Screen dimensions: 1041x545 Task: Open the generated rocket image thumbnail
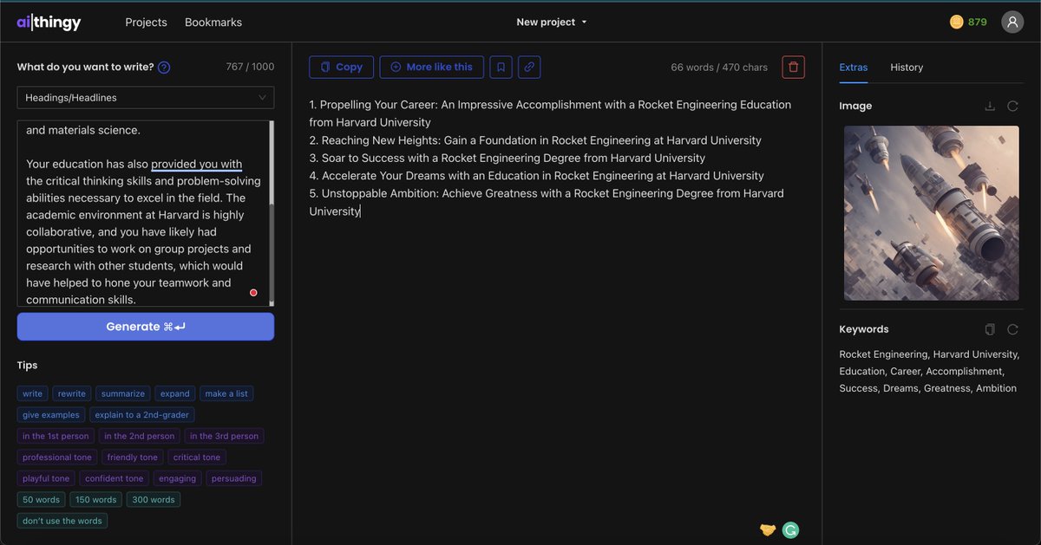click(x=932, y=213)
